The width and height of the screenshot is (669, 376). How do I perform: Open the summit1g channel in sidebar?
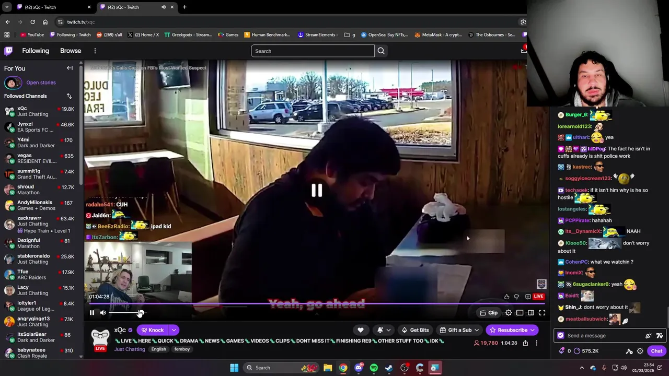coord(39,174)
